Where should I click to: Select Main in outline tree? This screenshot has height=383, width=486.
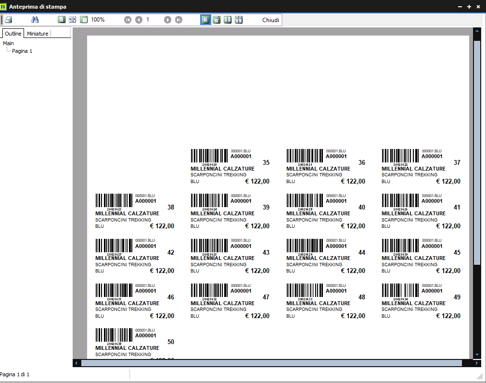click(8, 43)
